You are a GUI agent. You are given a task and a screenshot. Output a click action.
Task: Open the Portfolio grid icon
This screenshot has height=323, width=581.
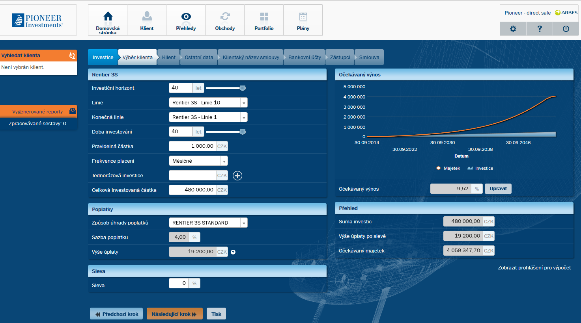(x=264, y=17)
